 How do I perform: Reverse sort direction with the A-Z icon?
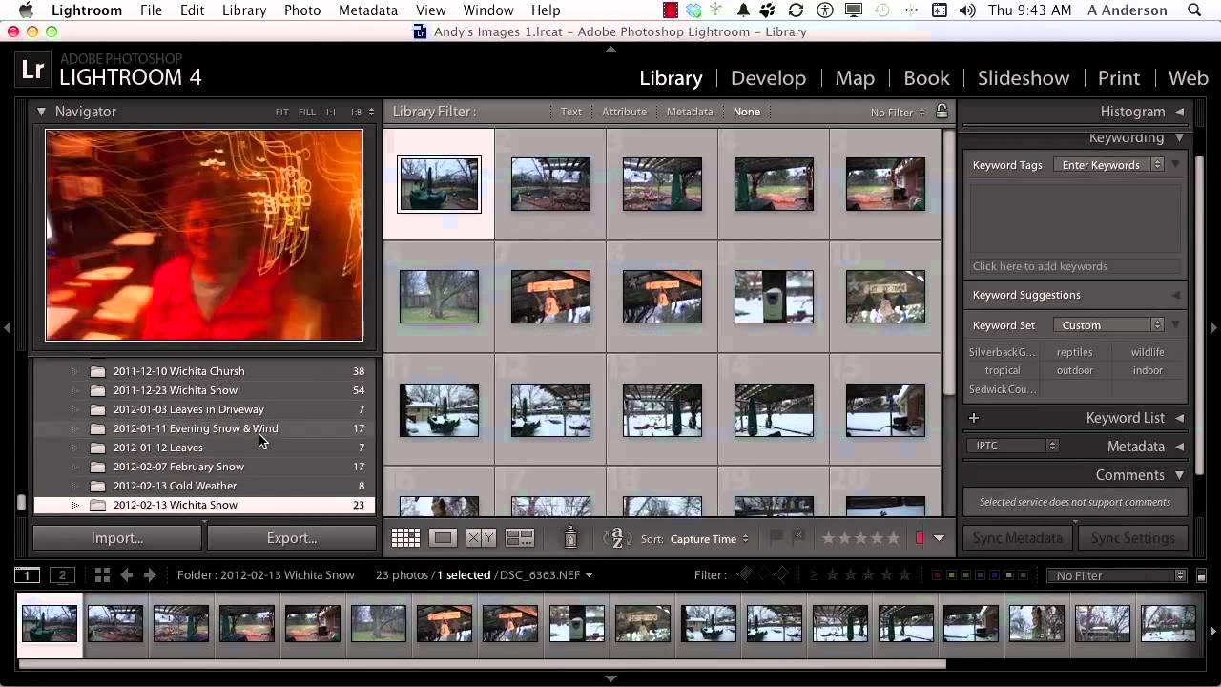click(616, 537)
